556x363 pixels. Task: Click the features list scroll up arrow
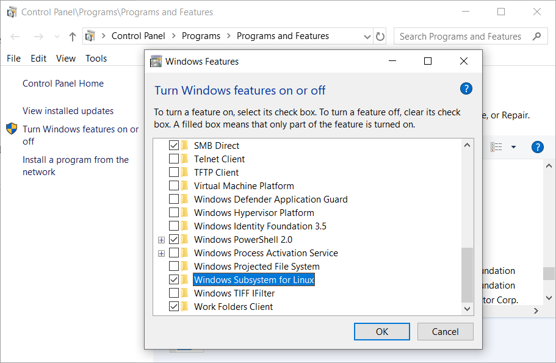tap(467, 145)
